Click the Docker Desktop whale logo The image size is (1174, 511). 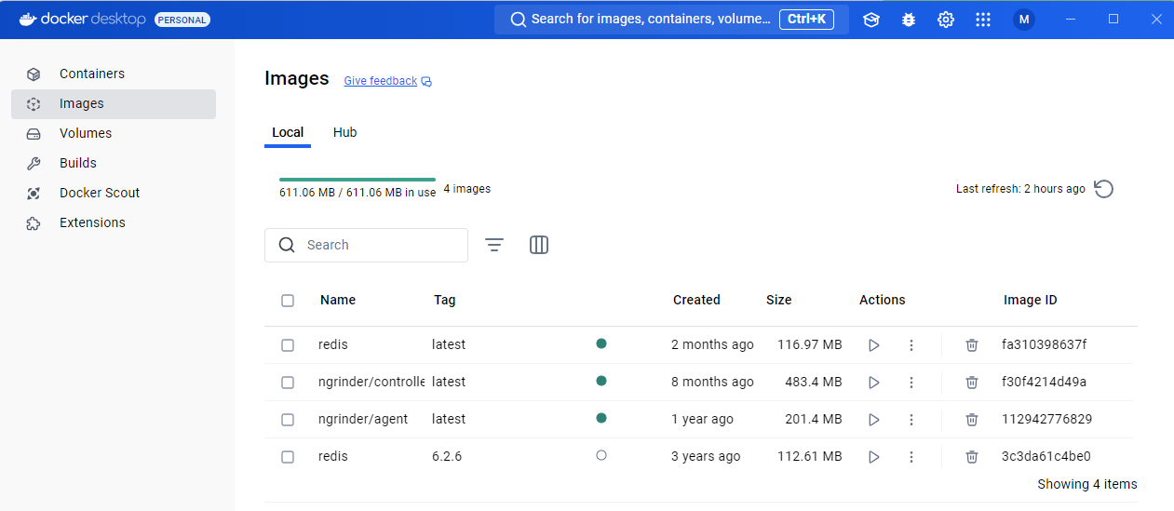pyautogui.click(x=28, y=20)
